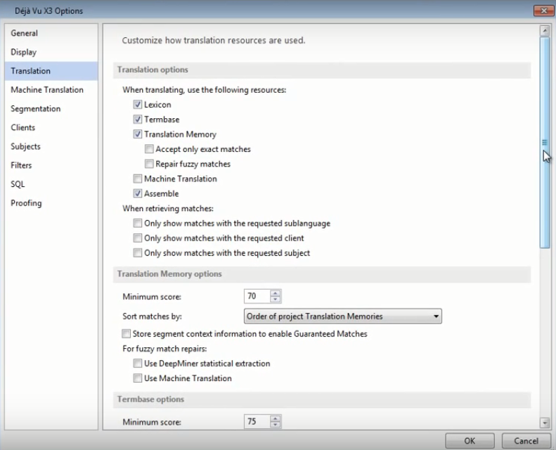Open the Clients options page
The height and width of the screenshot is (450, 556).
51,127
